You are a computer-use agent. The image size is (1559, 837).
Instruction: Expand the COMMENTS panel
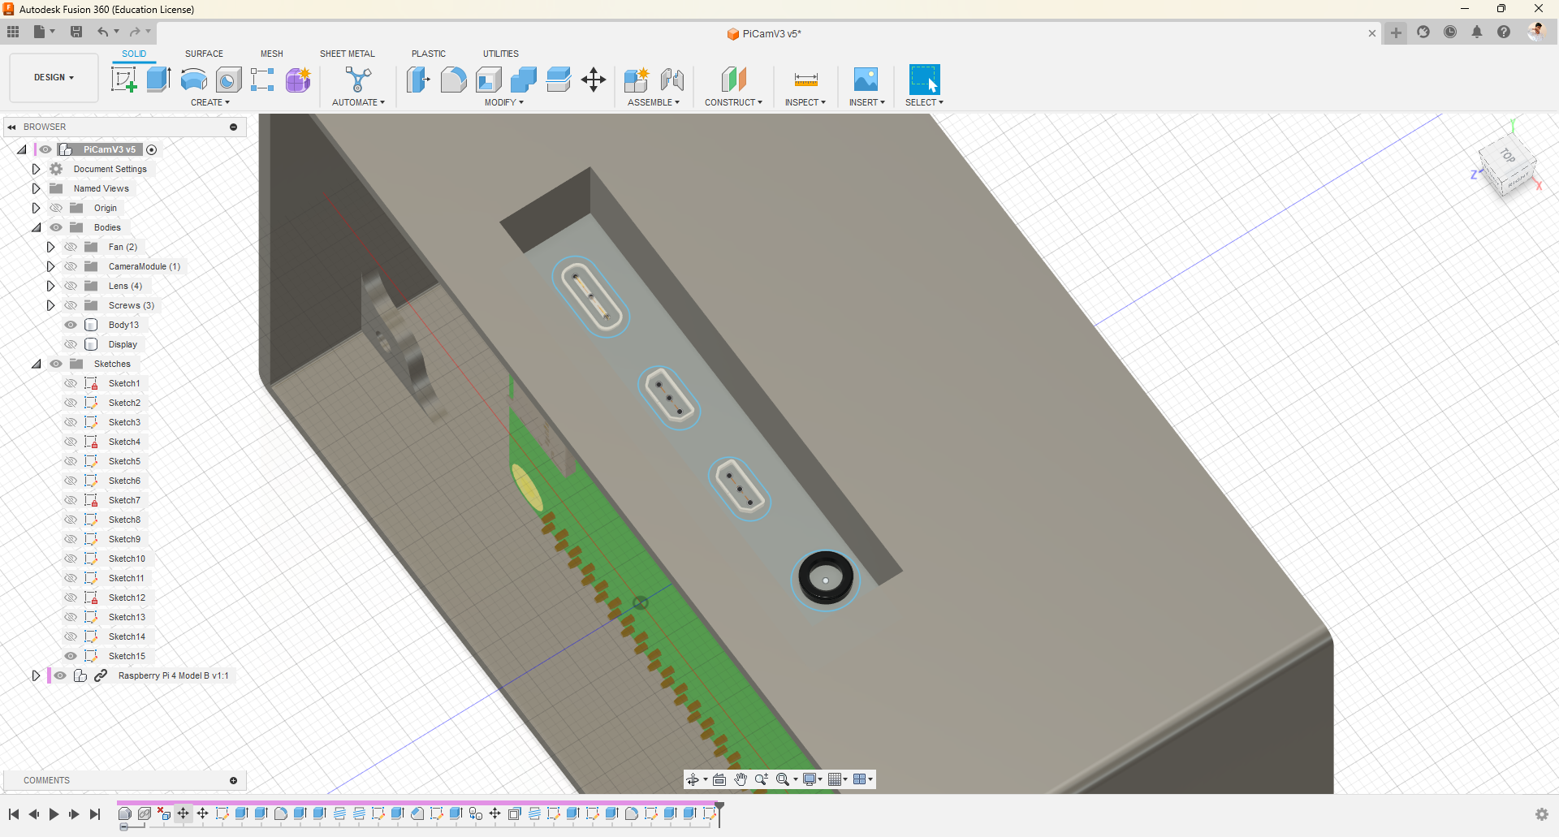233,781
